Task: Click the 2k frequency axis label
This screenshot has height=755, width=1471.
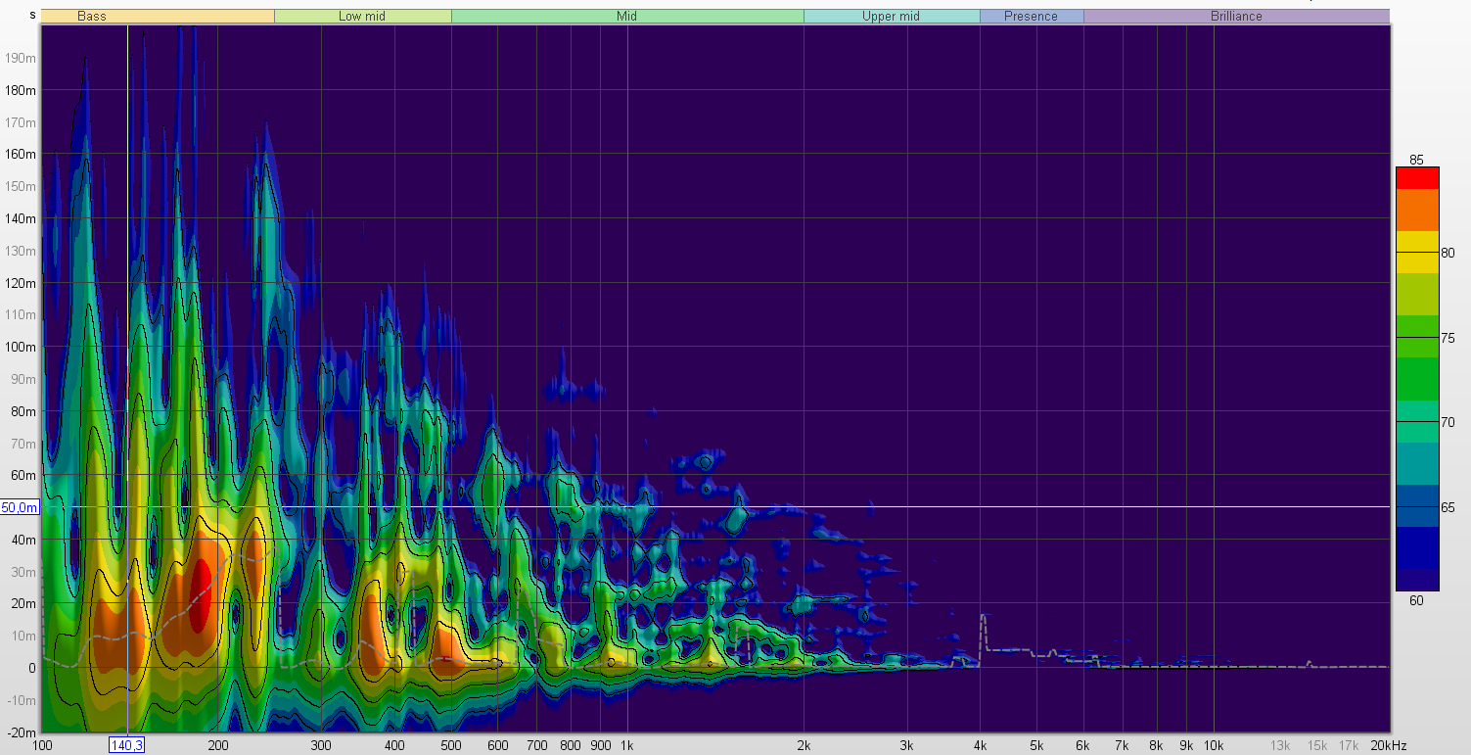Action: 804,745
